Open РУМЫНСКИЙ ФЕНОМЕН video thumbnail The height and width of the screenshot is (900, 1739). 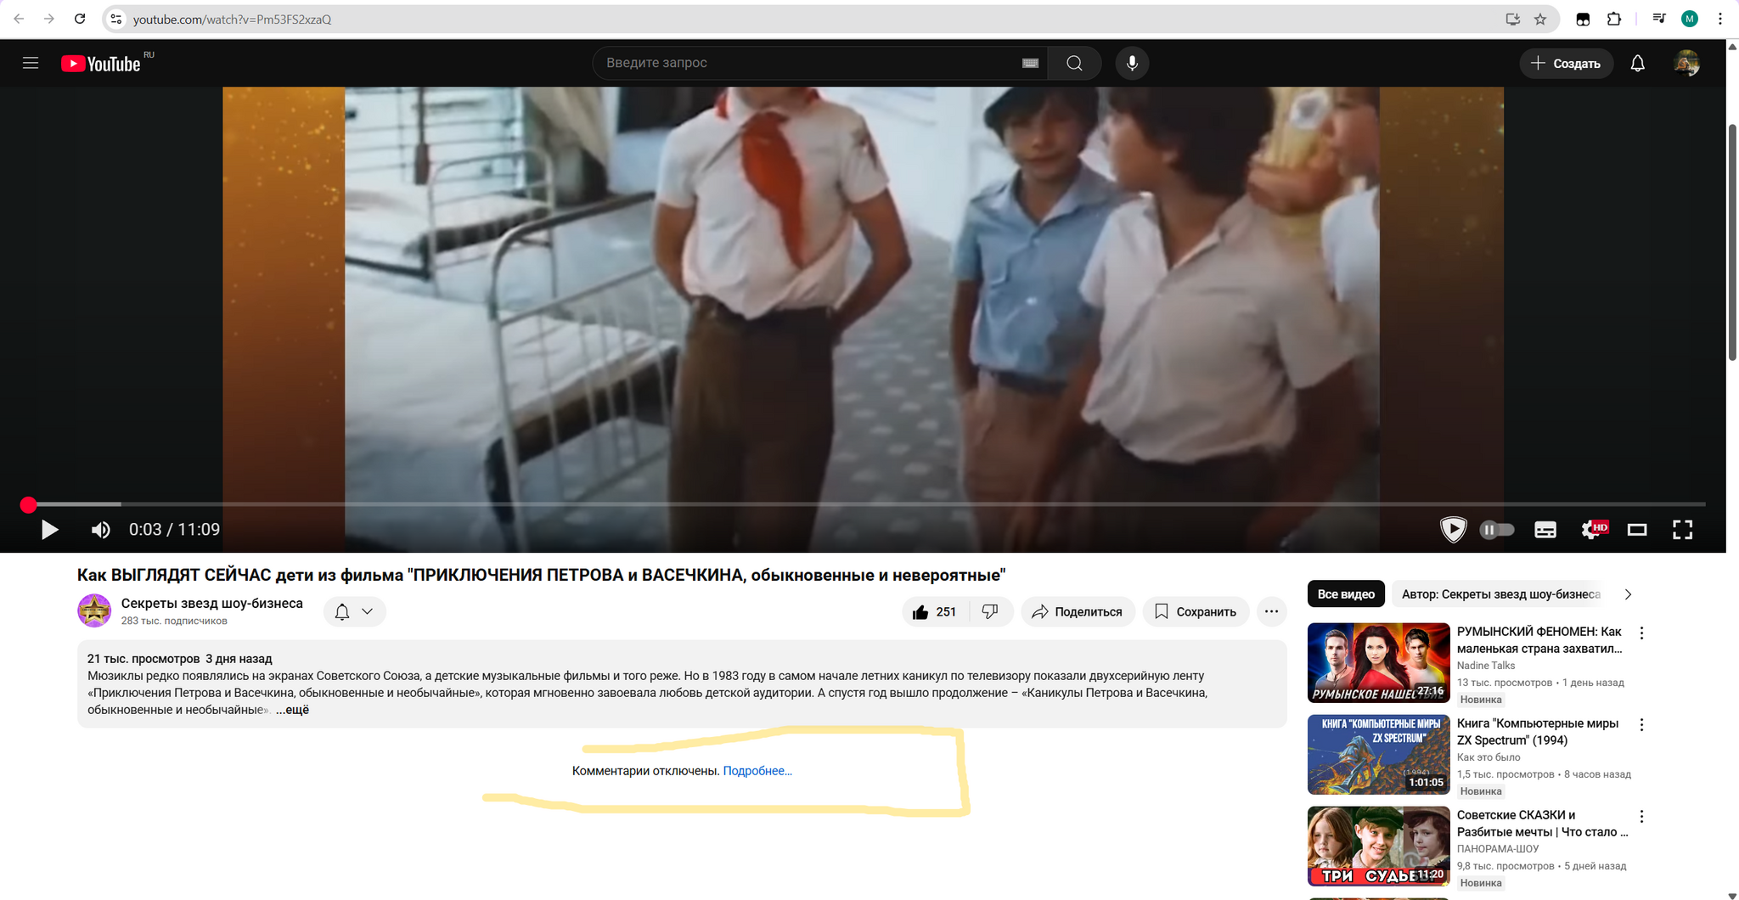(1378, 662)
